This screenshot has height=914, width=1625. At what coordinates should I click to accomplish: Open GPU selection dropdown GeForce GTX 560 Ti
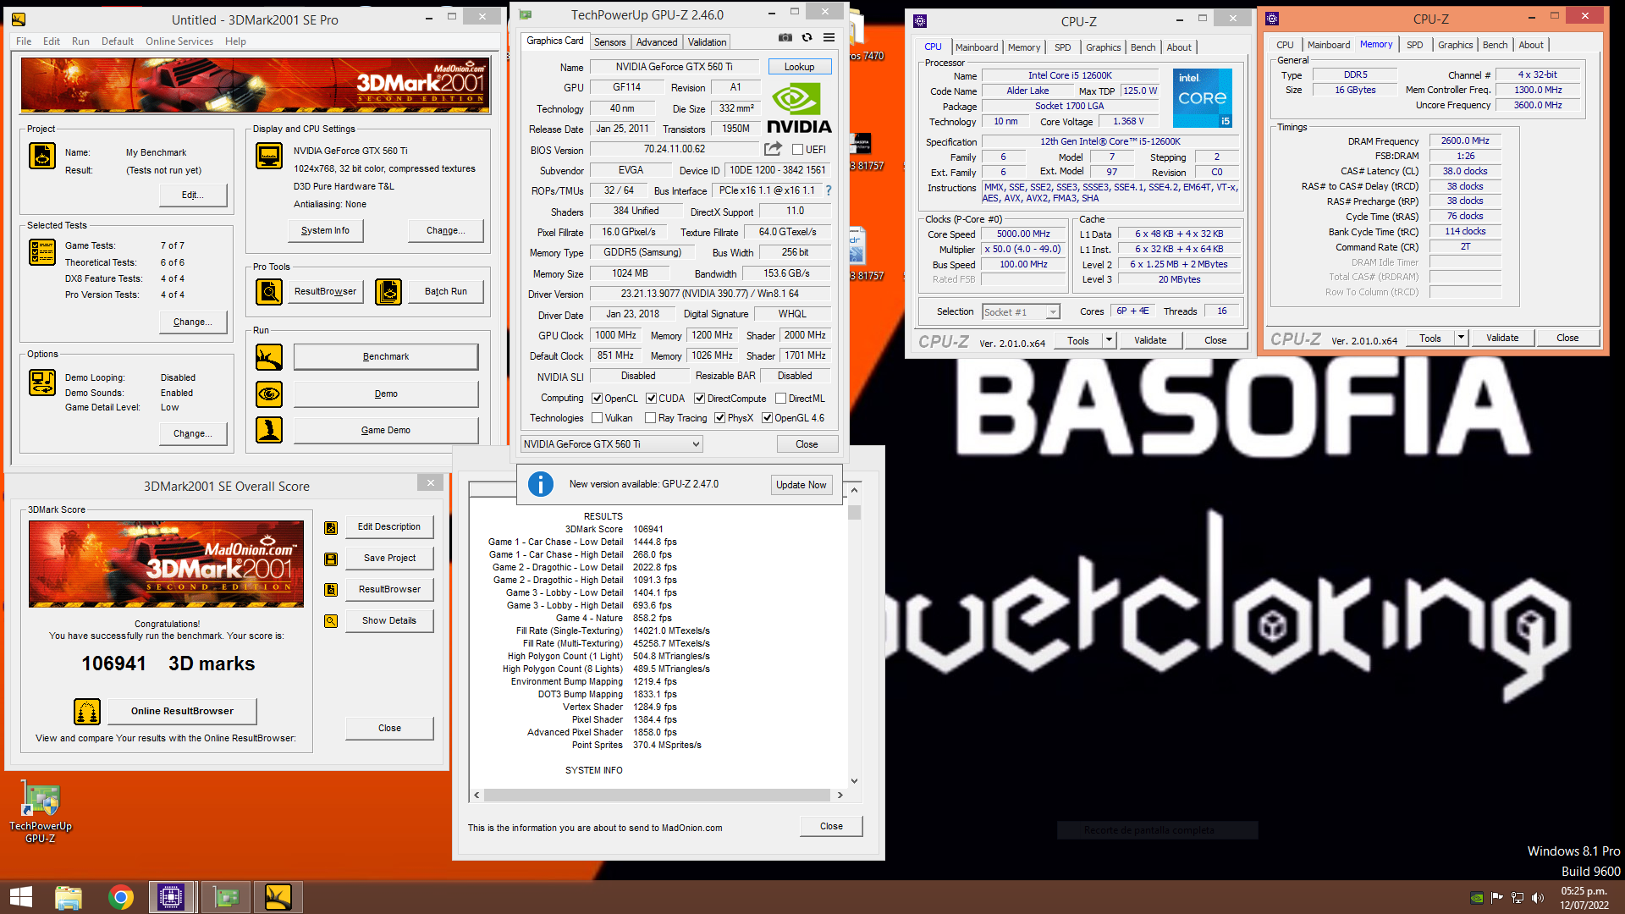click(611, 444)
